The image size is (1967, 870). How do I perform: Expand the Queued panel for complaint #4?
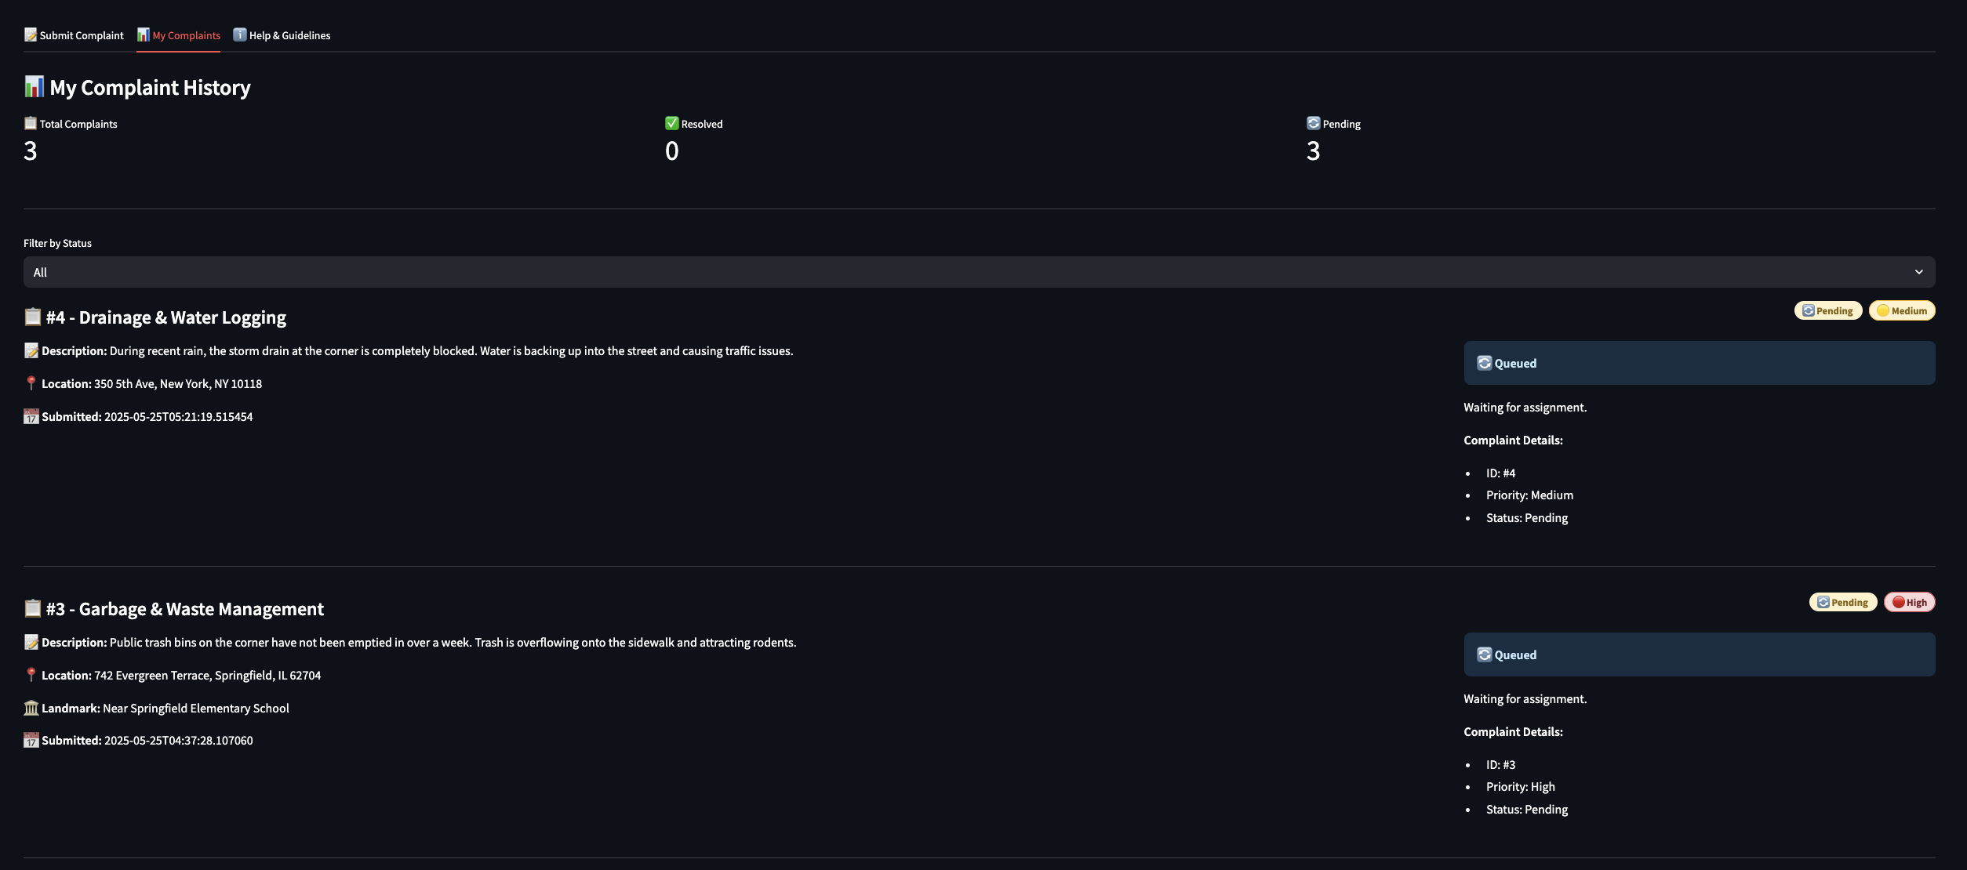(x=1699, y=362)
